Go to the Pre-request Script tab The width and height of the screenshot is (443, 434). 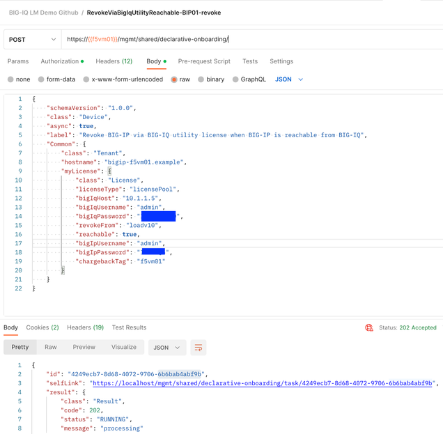click(204, 61)
